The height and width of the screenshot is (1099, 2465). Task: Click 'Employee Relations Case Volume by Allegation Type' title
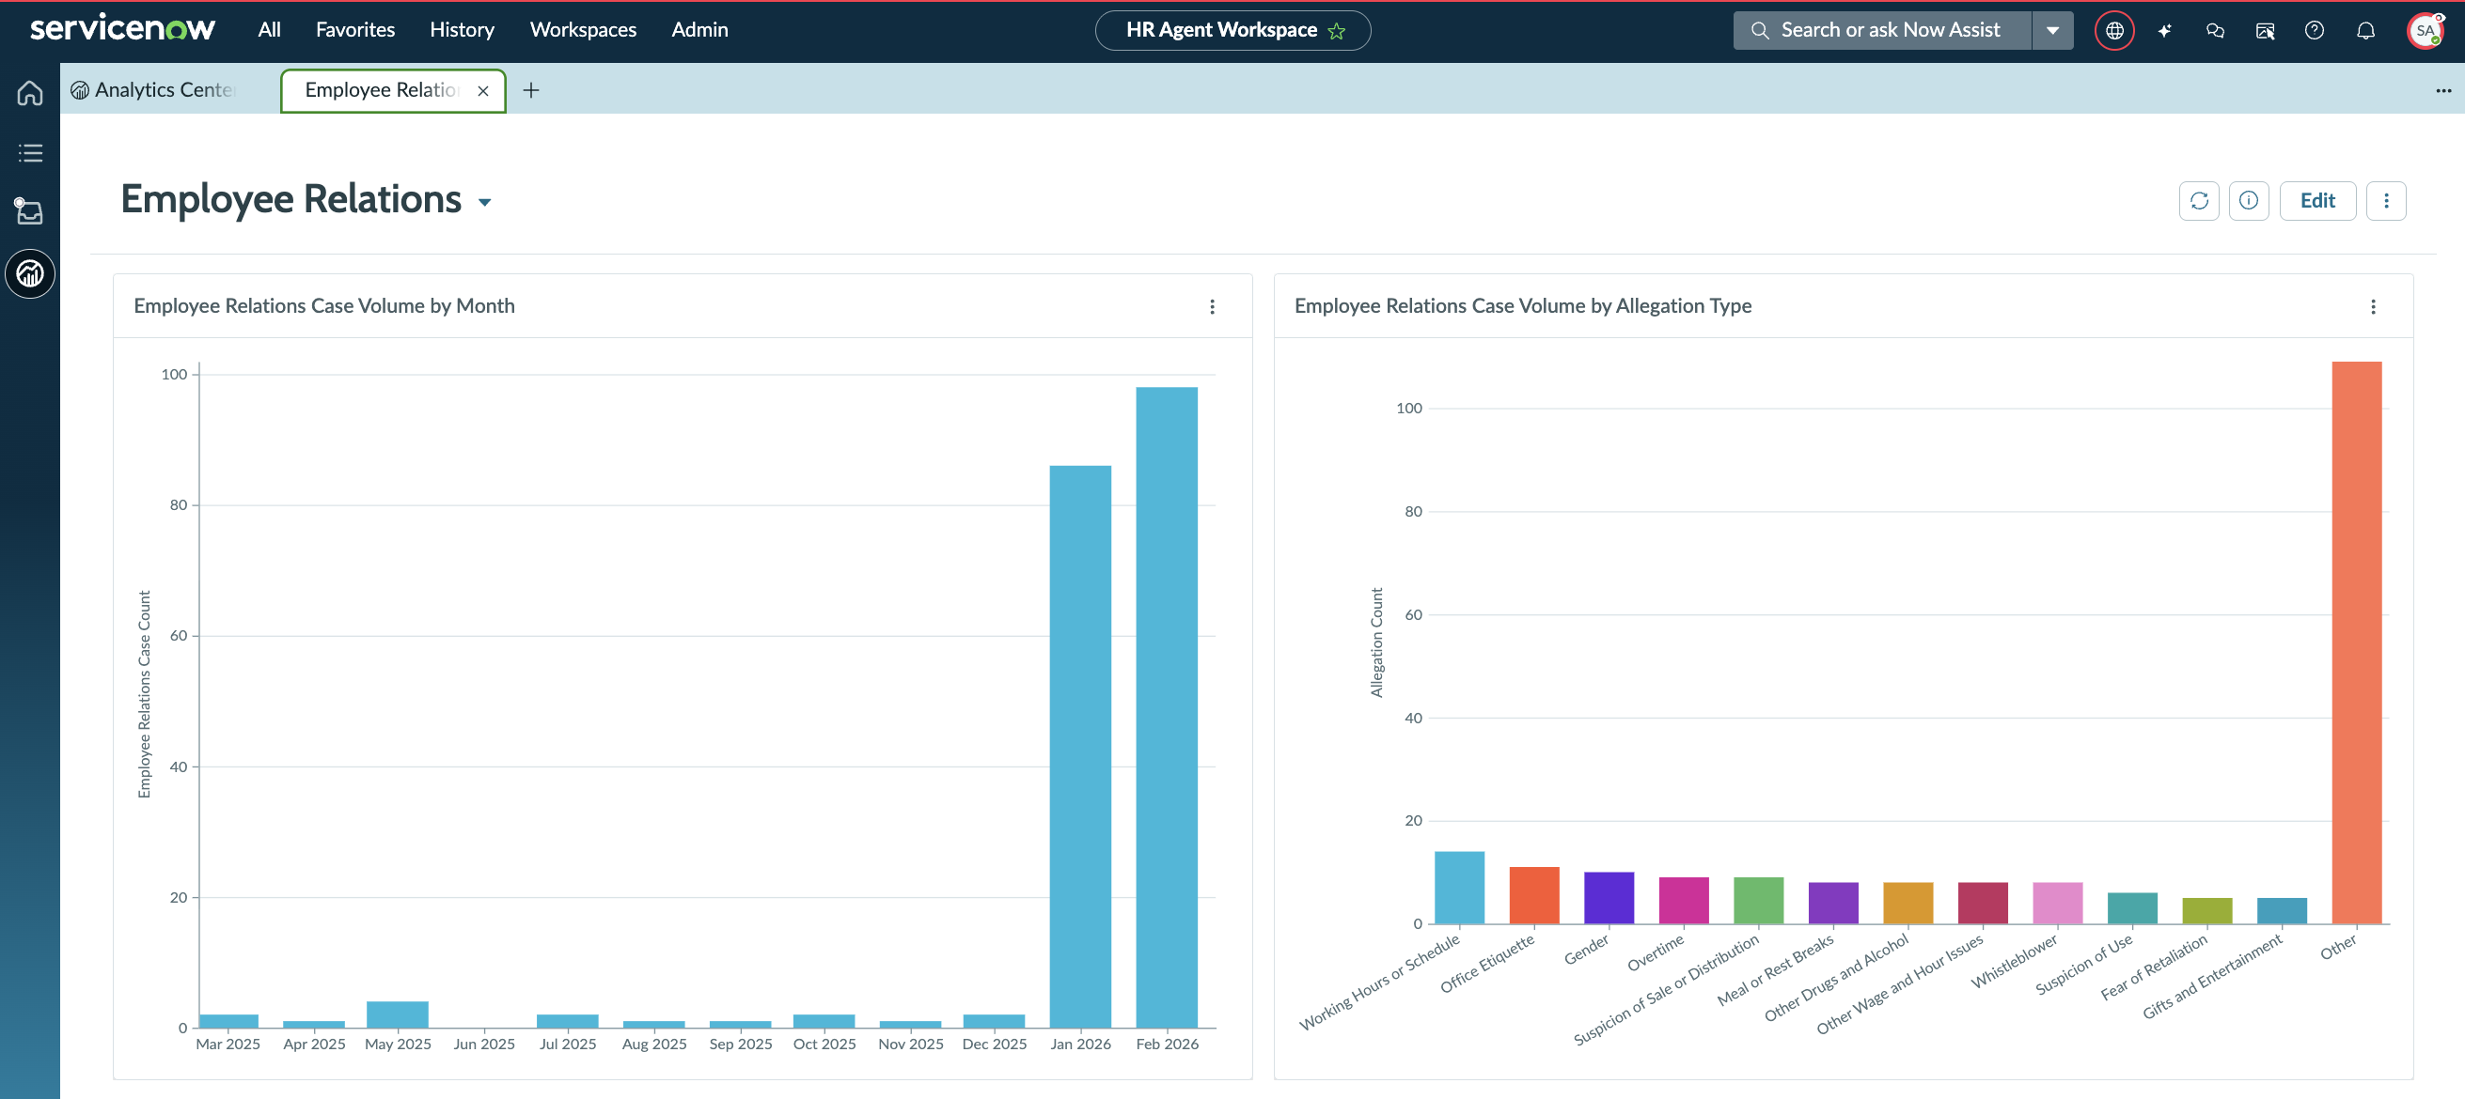(1521, 305)
